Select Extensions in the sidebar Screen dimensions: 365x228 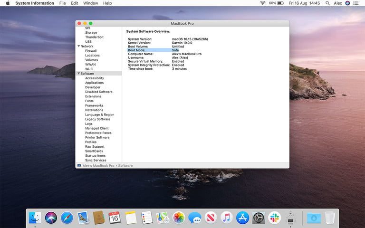pyautogui.click(x=93, y=96)
